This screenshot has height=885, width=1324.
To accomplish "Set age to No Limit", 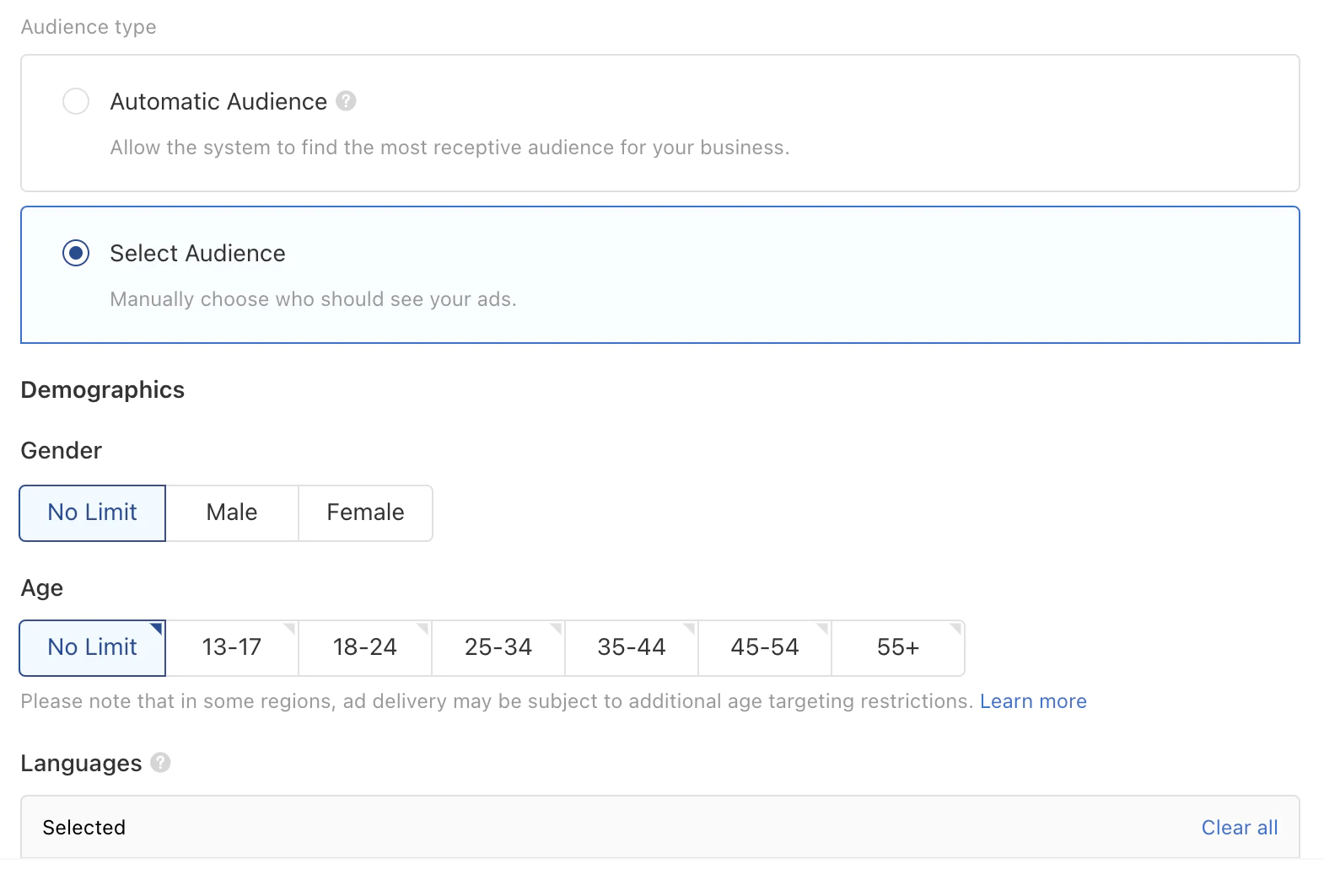I will click(93, 647).
